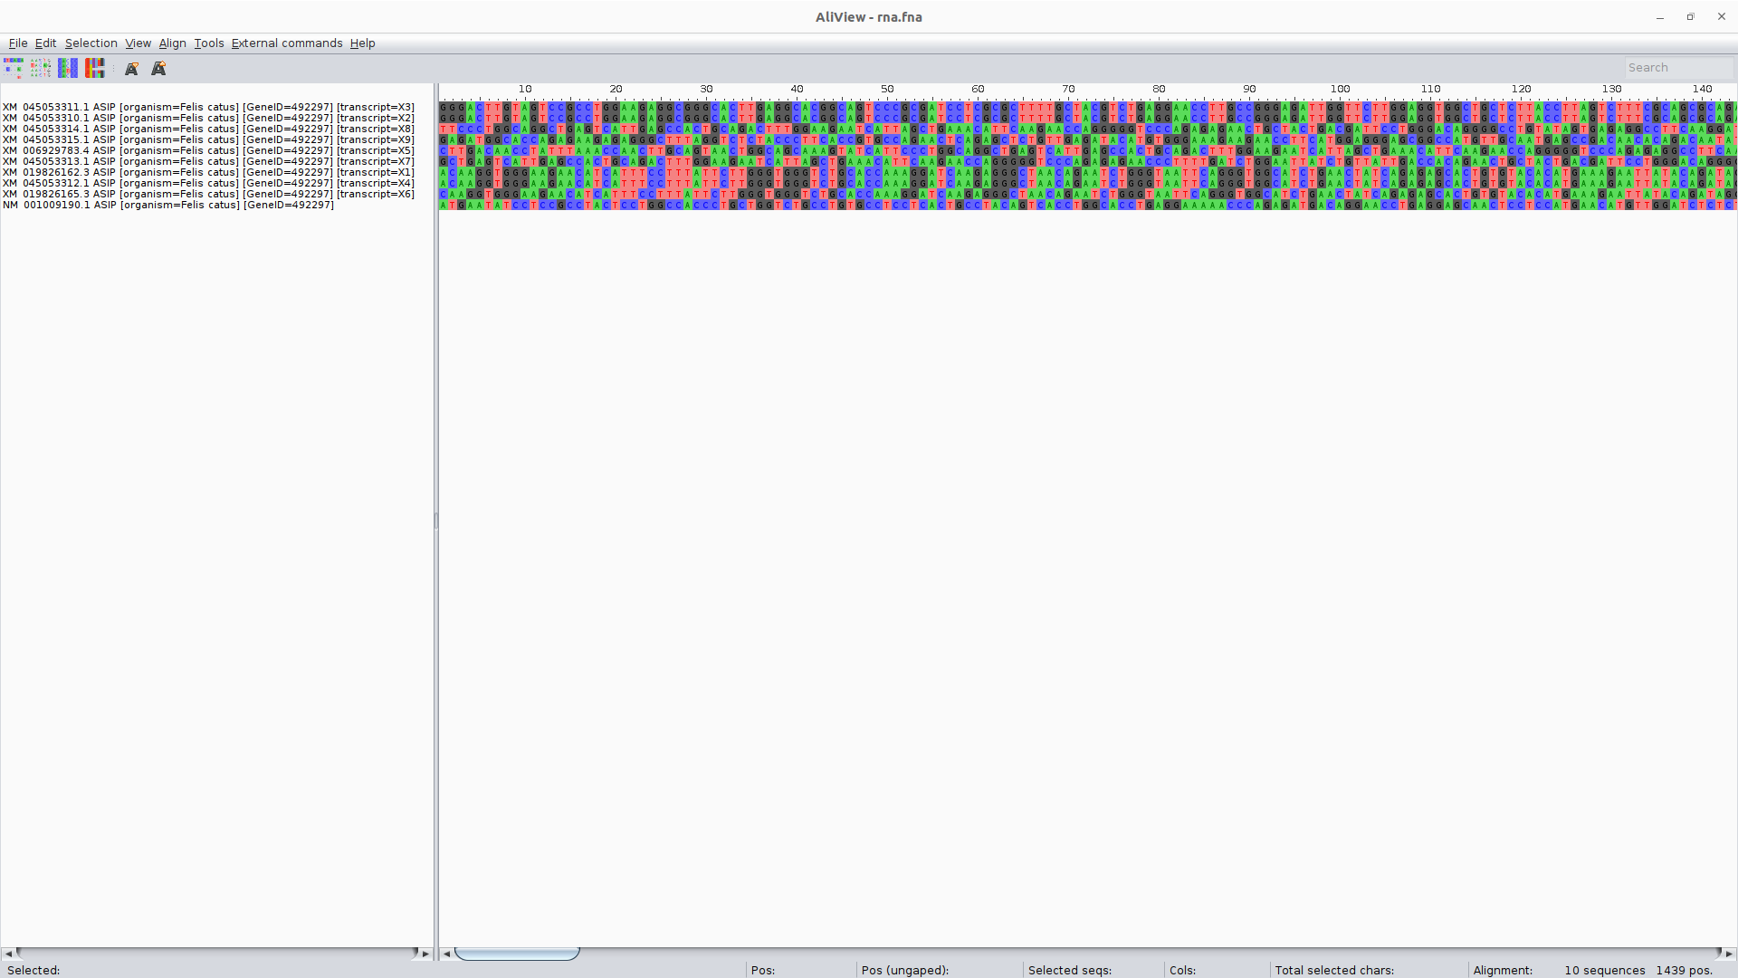Image resolution: width=1738 pixels, height=978 pixels.
Task: Expand the Tools menu dropdown
Action: point(208,43)
